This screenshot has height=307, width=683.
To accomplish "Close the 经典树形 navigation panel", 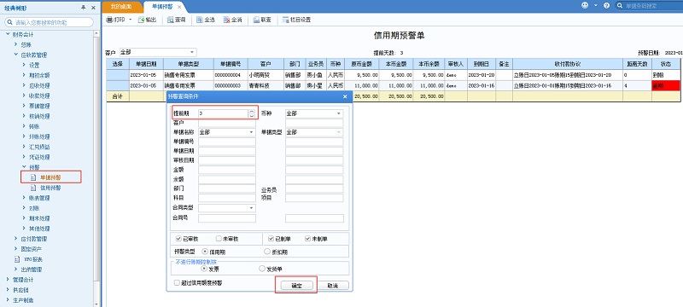I will point(93,8).
